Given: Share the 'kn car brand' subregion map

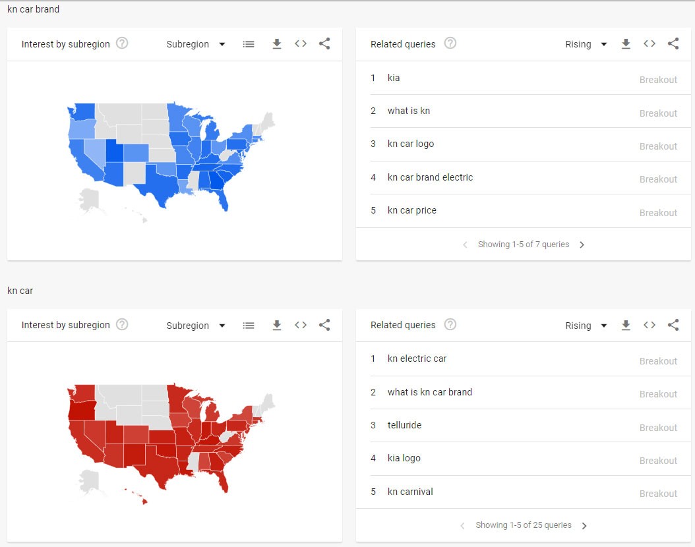Looking at the screenshot, I should [x=324, y=44].
